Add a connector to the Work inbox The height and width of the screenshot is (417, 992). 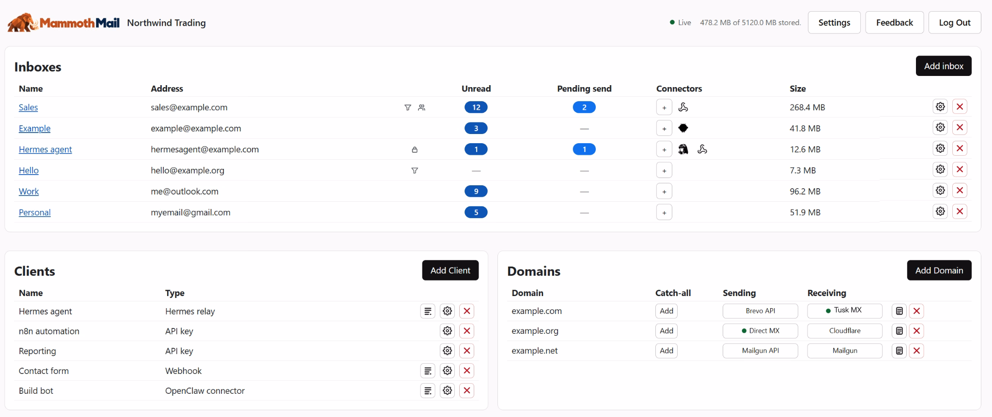(x=664, y=192)
